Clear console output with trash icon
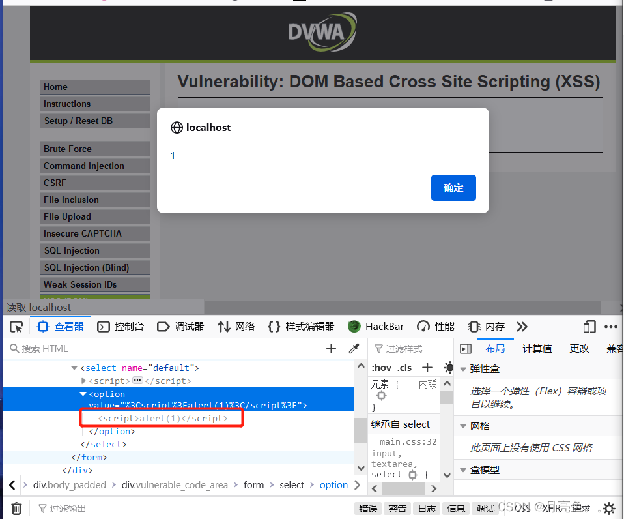This screenshot has height=519, width=624. (16, 509)
